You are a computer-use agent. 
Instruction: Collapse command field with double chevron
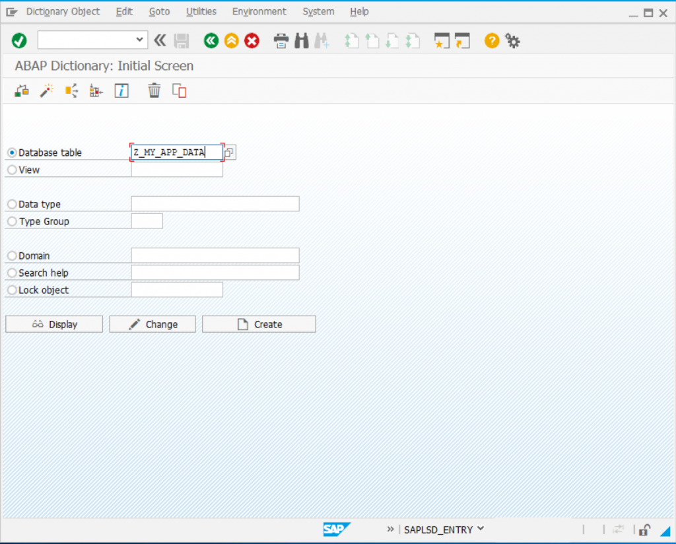tap(160, 40)
